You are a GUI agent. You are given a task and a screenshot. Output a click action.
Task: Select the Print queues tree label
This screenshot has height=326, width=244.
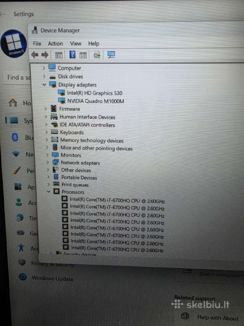(75, 185)
